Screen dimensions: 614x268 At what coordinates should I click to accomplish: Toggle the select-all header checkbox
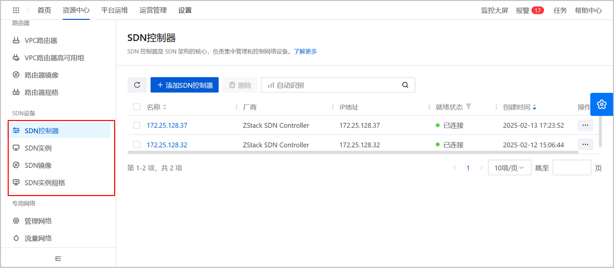click(137, 107)
